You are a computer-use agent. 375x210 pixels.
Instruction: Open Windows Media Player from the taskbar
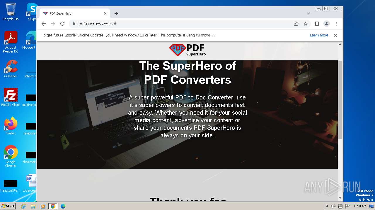[x=43, y=206]
